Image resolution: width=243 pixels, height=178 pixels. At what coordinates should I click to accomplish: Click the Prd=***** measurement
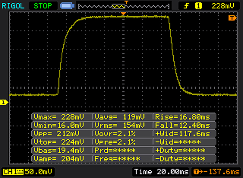(x=115, y=150)
